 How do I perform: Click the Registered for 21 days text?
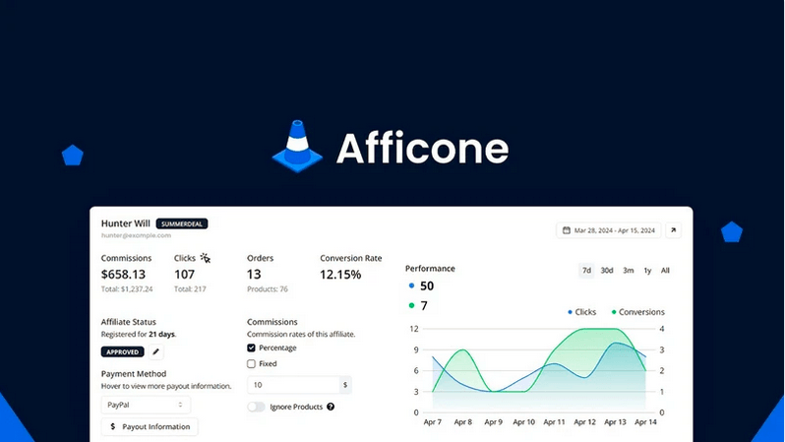pyautogui.click(x=139, y=335)
